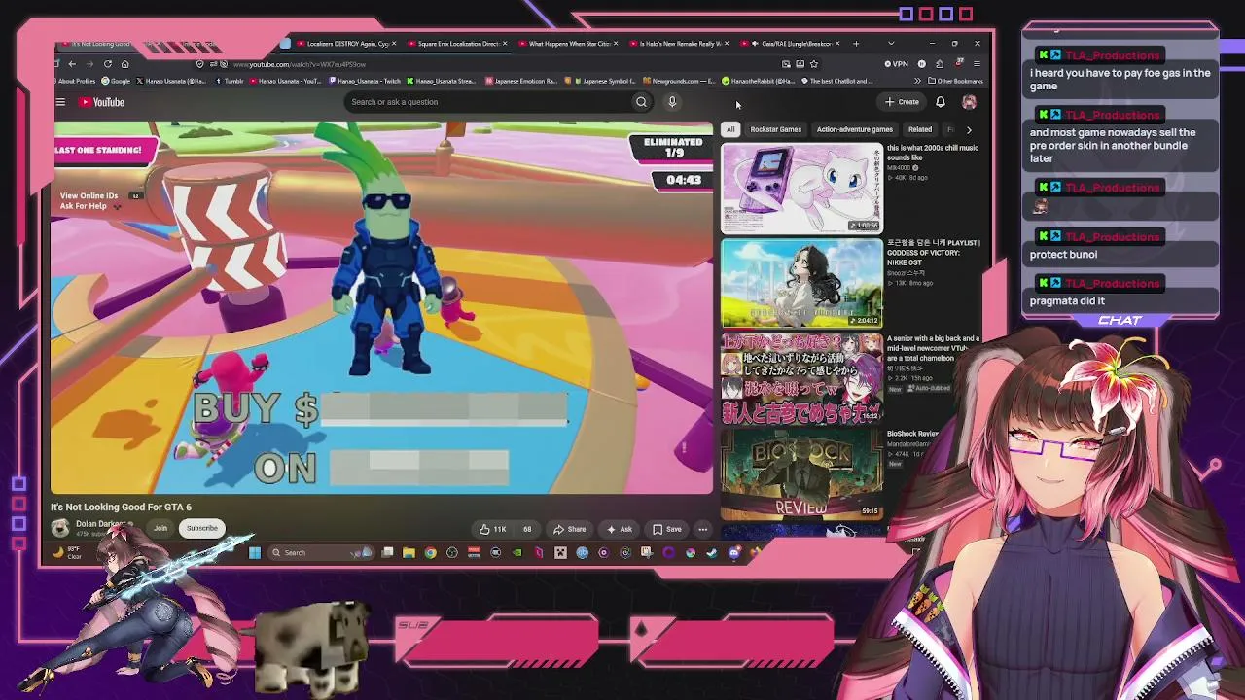Open the 2000s chill music video thumbnail
The image size is (1245, 700).
point(801,189)
